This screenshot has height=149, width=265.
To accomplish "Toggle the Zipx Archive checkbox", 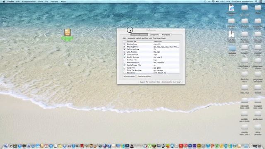I will click(125, 55).
